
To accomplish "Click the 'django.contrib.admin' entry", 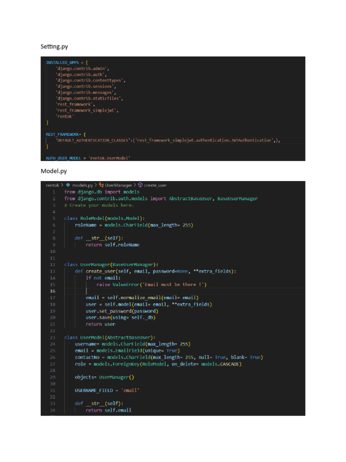I will (x=81, y=69).
